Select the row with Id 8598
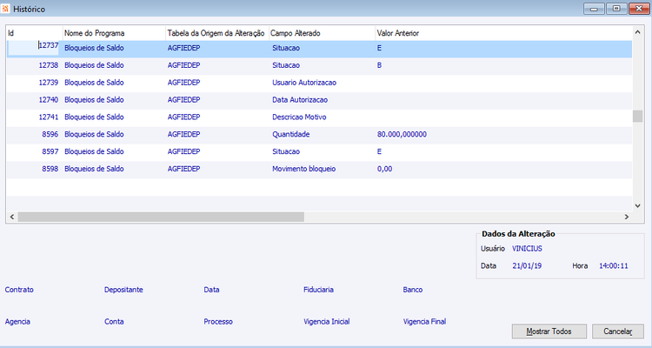This screenshot has height=348, width=652. point(319,169)
